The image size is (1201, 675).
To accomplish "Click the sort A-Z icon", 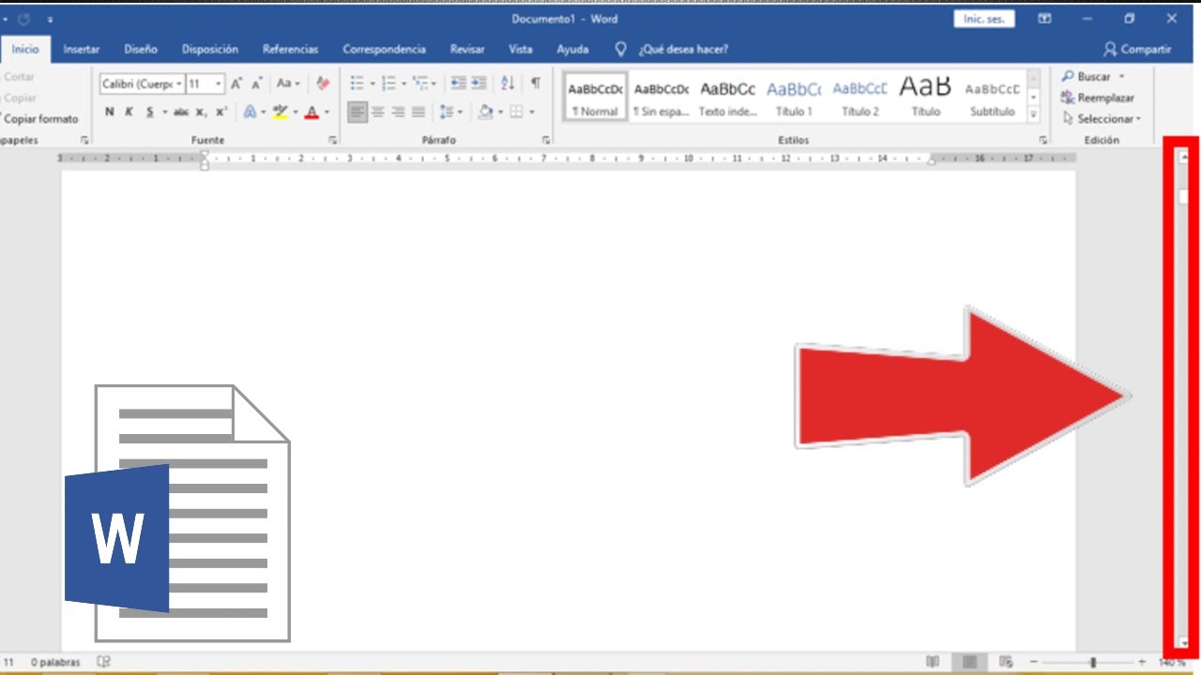I will (508, 83).
